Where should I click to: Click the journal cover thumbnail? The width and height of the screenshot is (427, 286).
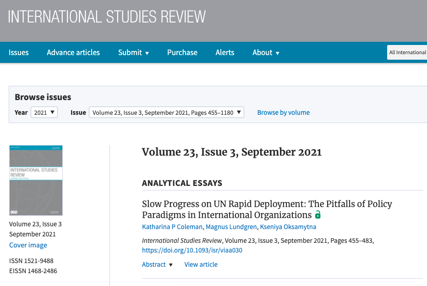point(36,180)
